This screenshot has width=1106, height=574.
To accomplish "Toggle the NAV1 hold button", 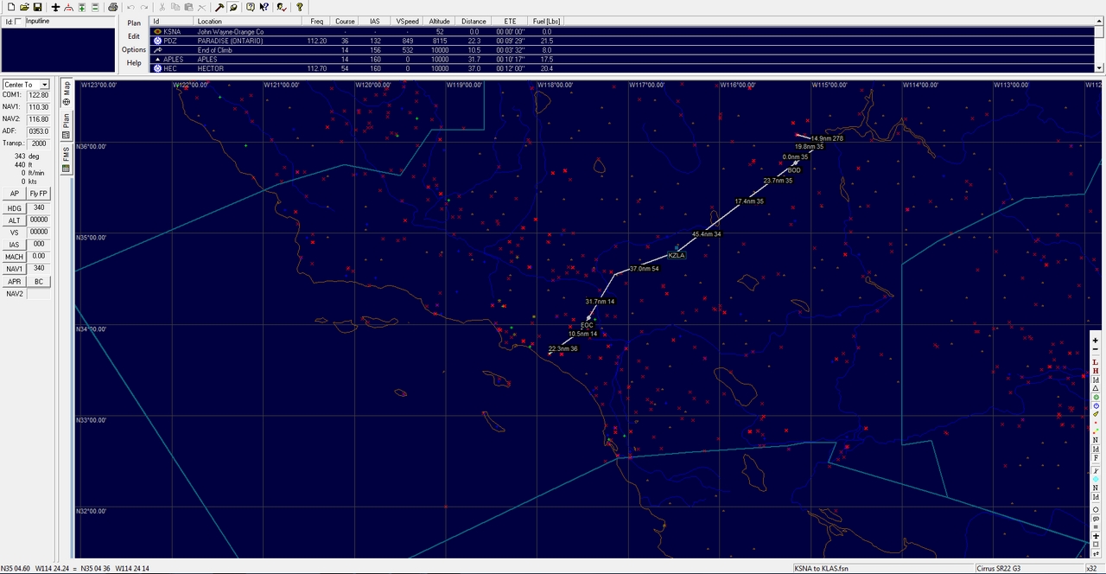I will coord(15,269).
